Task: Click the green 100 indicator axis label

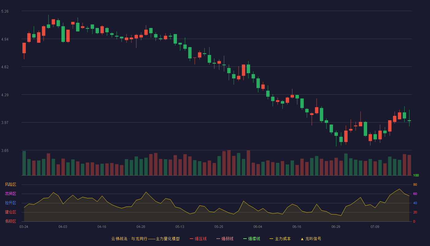Action: click(x=416, y=175)
